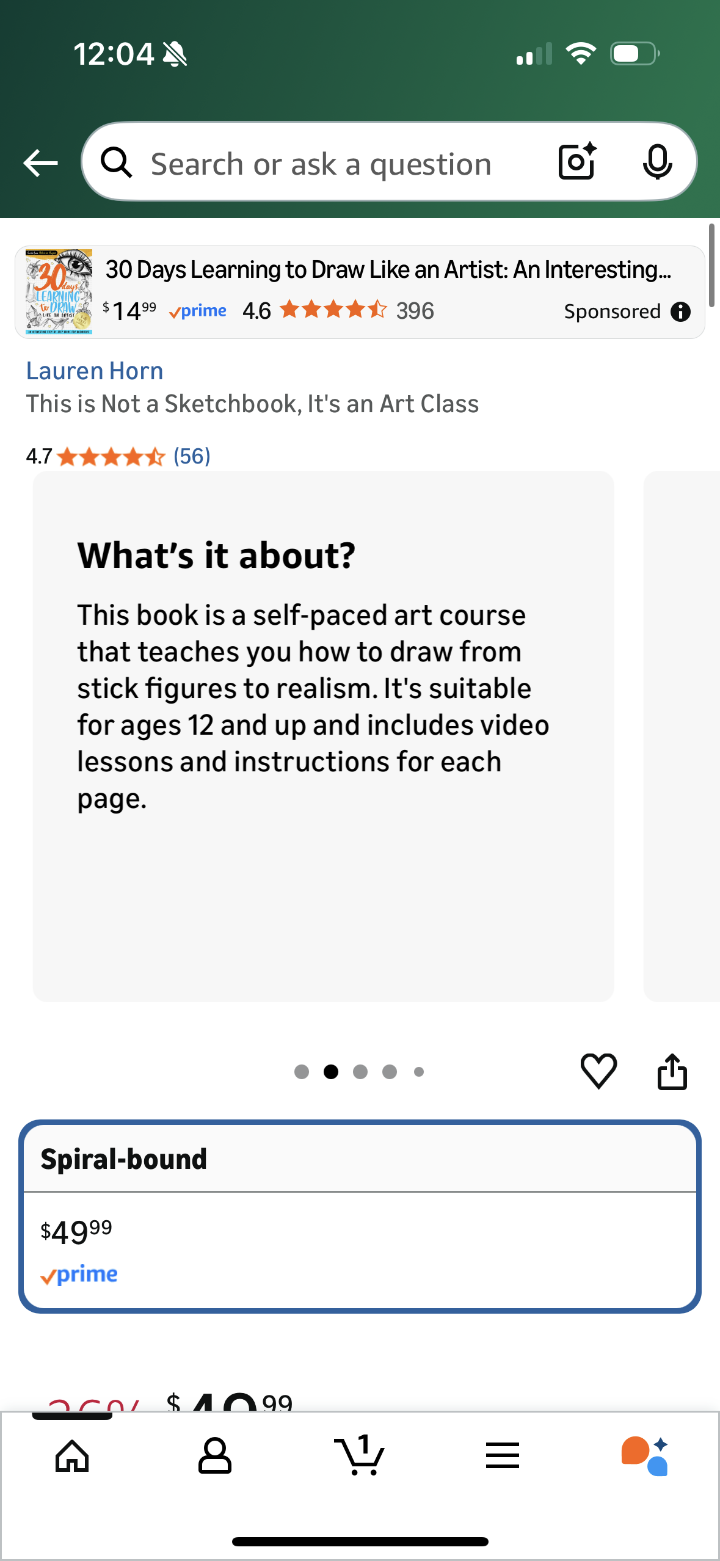The height and width of the screenshot is (1561, 720).
Task: Open Lauren Horn author page
Action: (95, 371)
